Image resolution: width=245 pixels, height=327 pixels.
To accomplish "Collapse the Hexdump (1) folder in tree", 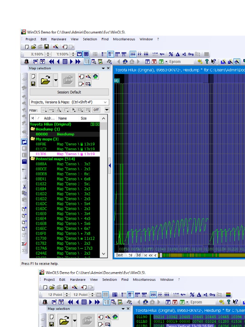I will tap(33, 129).
